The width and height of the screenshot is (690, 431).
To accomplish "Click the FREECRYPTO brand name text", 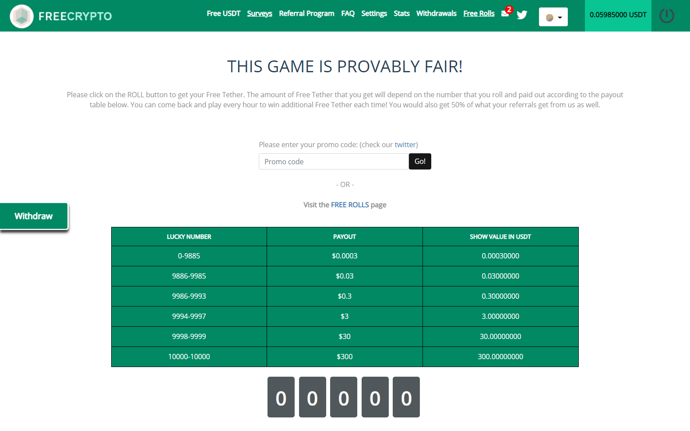I will point(75,16).
